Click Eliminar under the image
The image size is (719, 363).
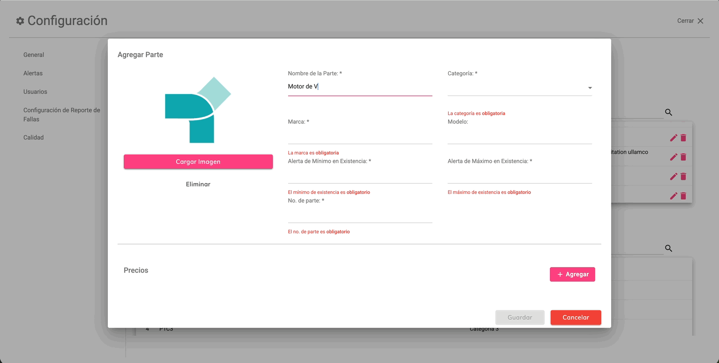[x=198, y=185]
